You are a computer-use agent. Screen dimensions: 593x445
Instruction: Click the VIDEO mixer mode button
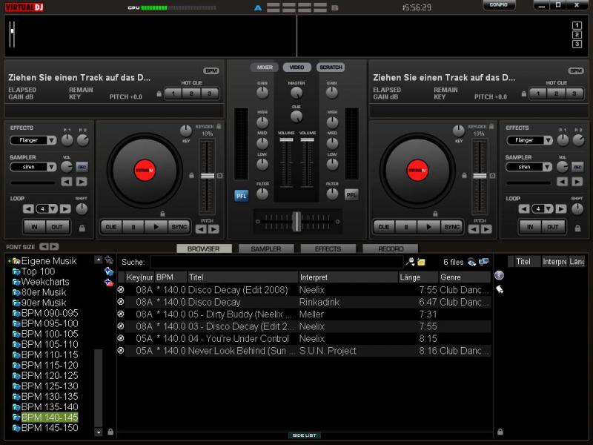click(296, 67)
